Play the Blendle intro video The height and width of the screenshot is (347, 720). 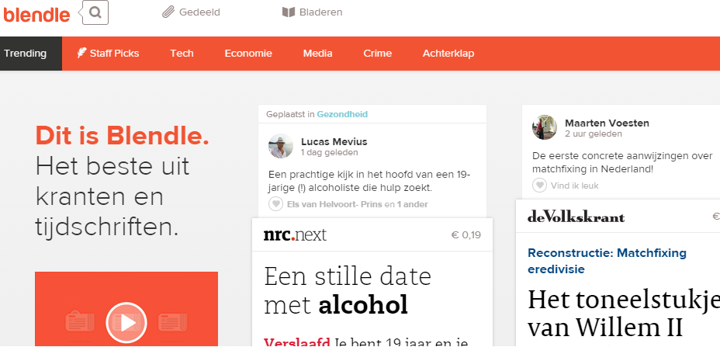click(x=126, y=321)
